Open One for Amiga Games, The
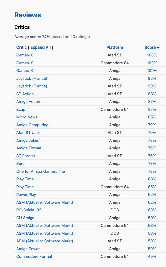 40,171
